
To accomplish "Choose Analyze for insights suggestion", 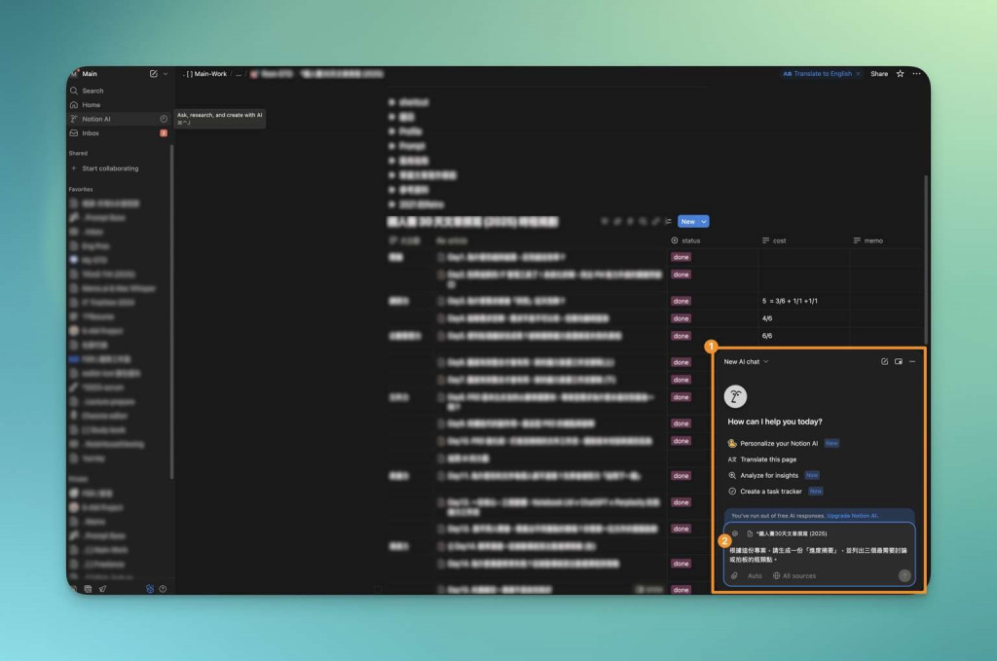I will [x=772, y=475].
